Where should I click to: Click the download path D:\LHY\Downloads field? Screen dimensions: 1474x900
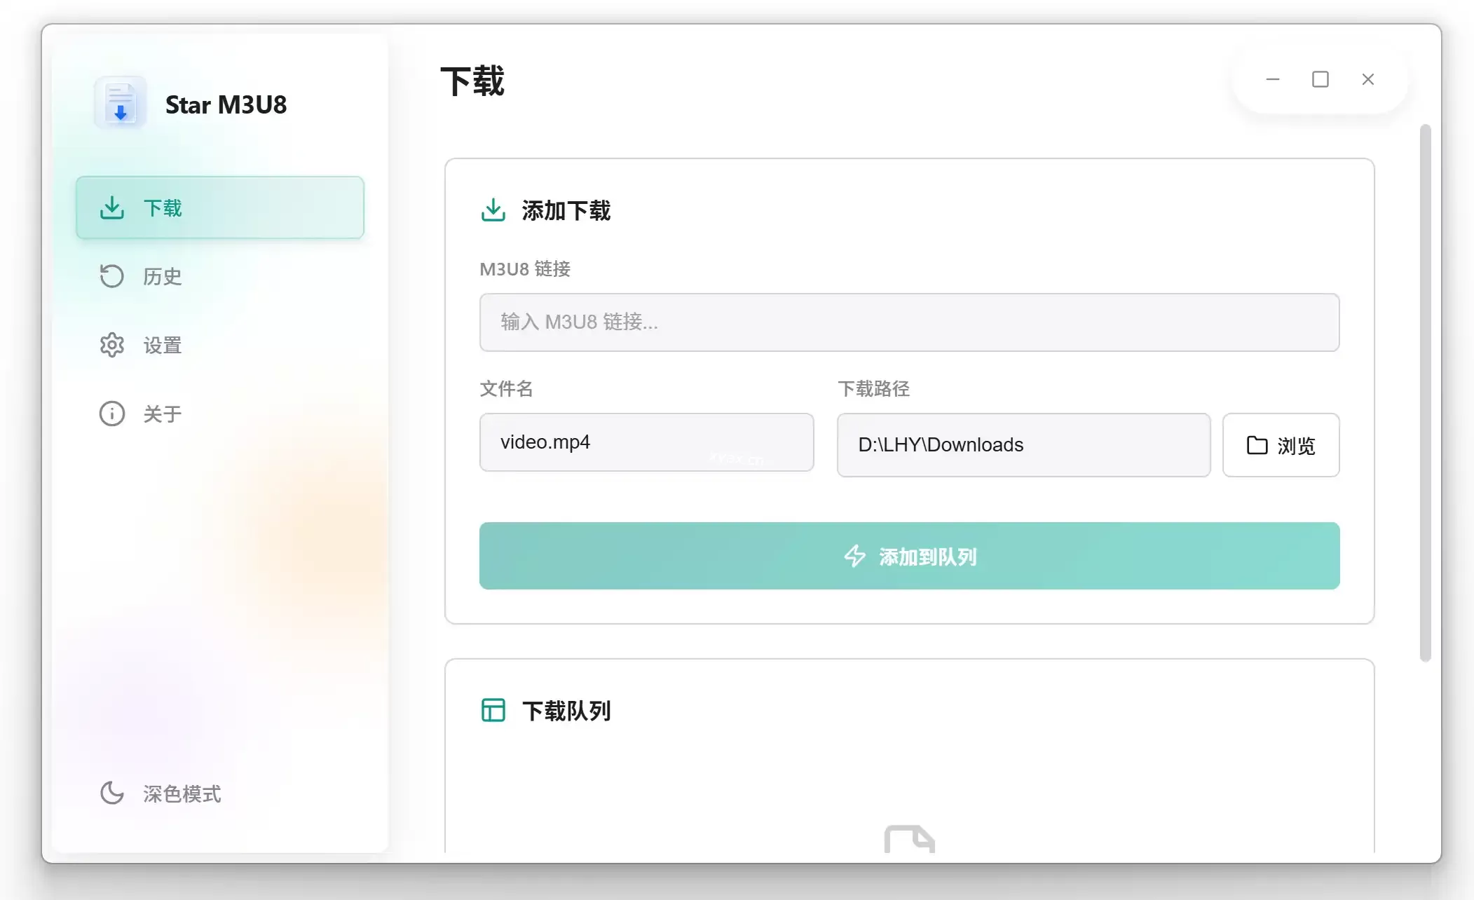click(x=1023, y=445)
